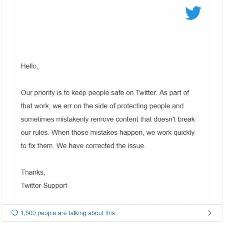228x227 pixels.
Task: Click "We have corrected the issue." sentence
Action: (x=101, y=146)
